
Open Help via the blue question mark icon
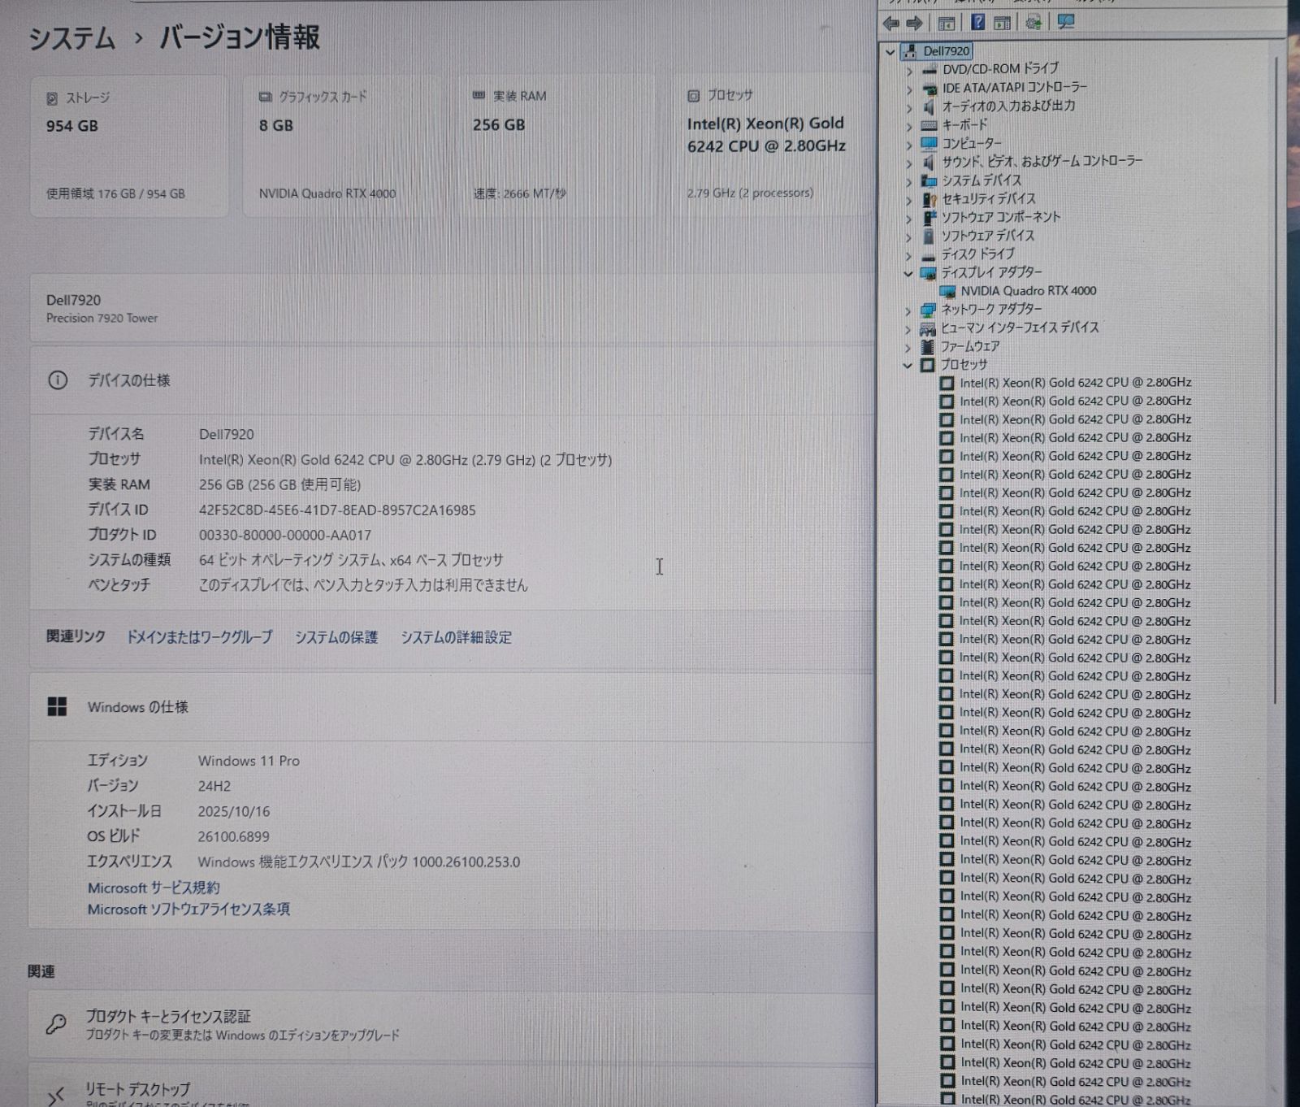coord(978,23)
